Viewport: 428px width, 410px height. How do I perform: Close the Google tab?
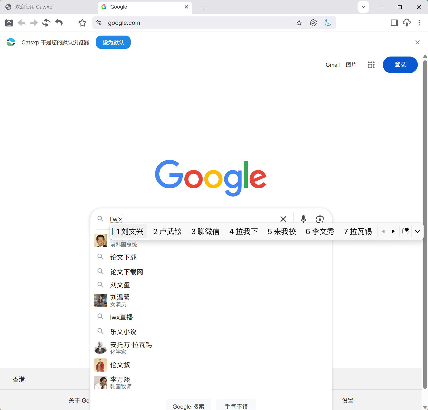[187, 7]
